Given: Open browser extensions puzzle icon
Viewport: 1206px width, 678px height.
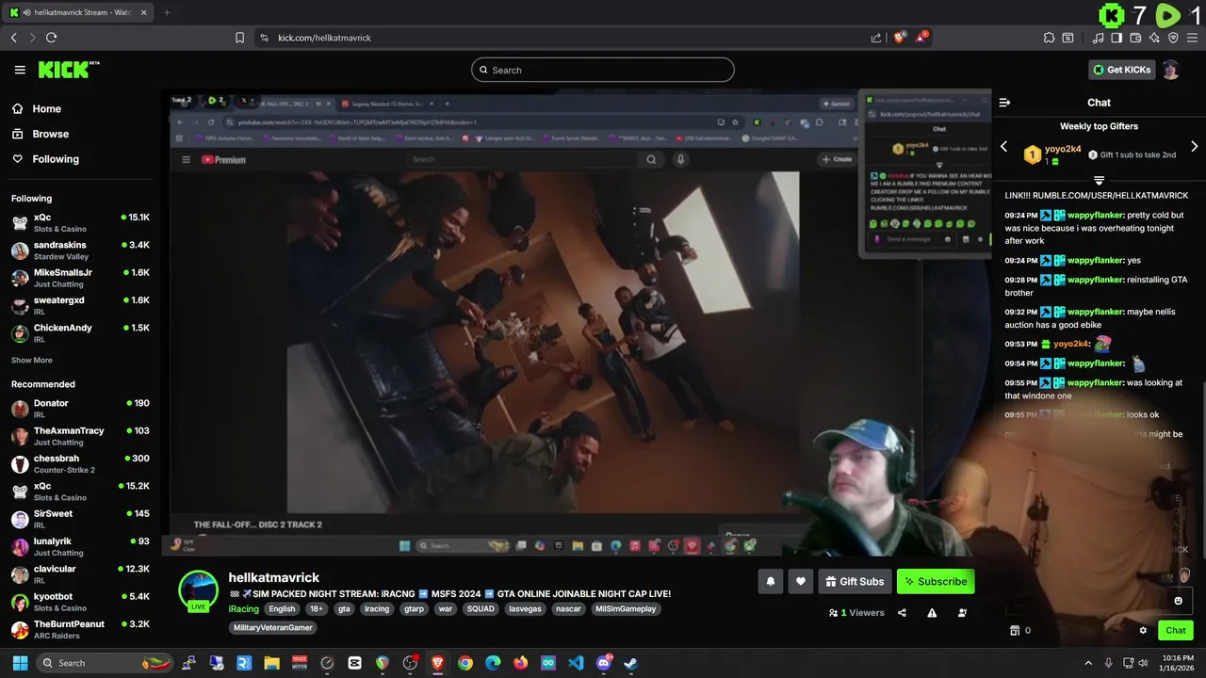Looking at the screenshot, I should click(x=1049, y=38).
